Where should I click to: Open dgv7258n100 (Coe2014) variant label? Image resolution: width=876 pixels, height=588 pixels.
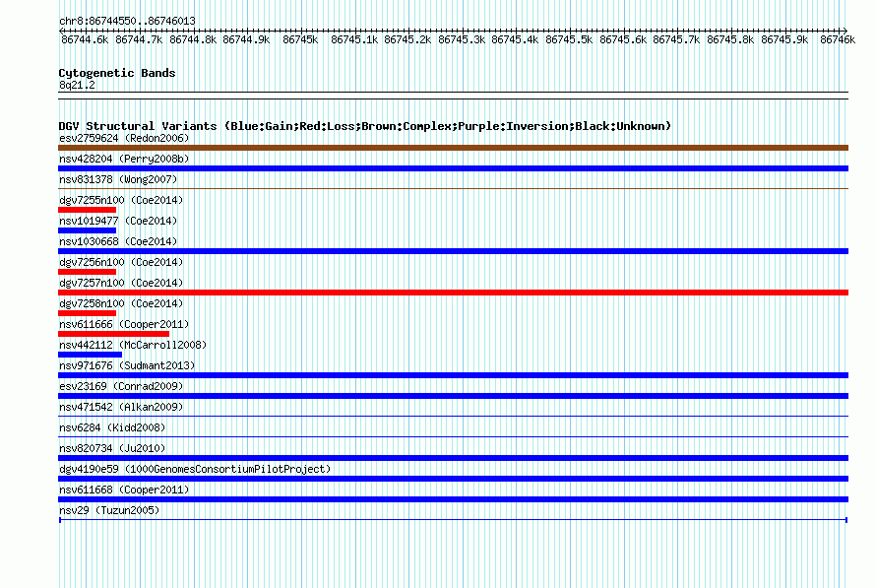pos(121,303)
